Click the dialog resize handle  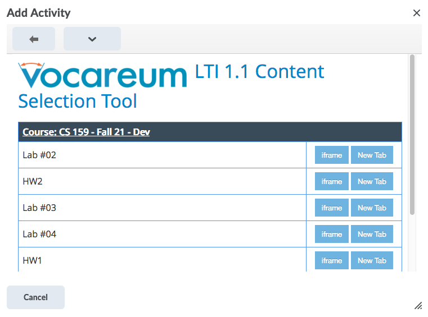(x=418, y=306)
